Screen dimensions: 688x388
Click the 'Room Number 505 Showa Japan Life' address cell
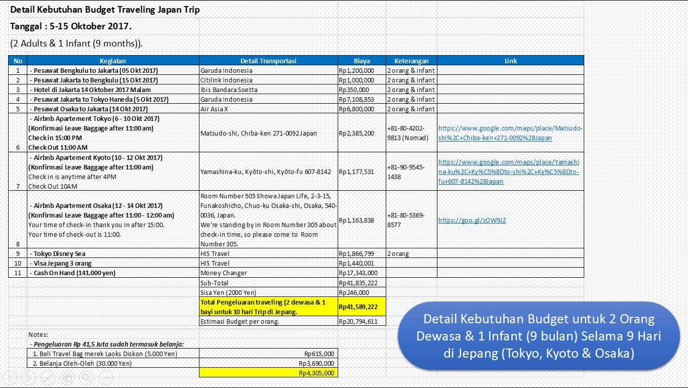click(268, 220)
